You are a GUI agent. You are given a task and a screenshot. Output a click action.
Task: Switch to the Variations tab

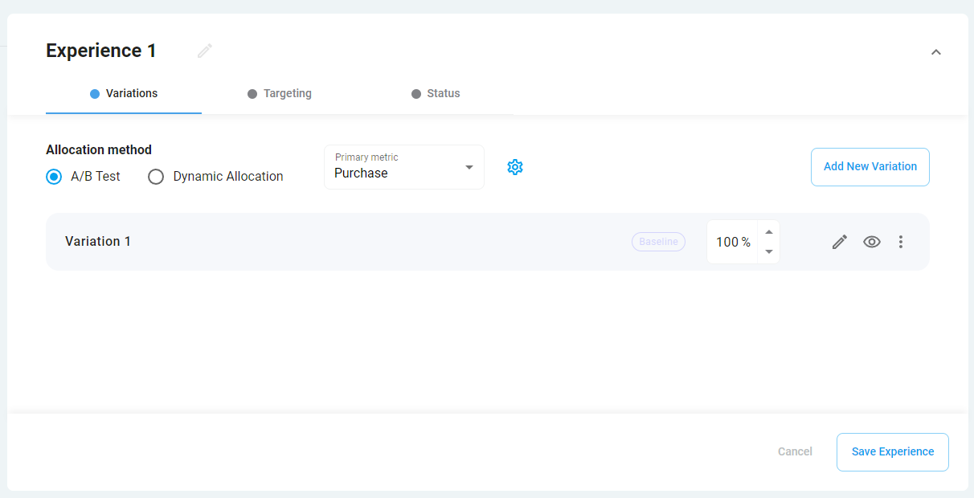tap(124, 93)
